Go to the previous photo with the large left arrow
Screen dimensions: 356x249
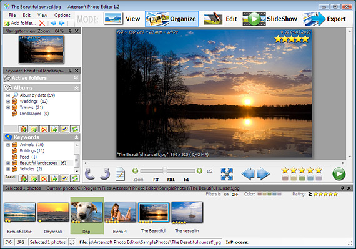248,174
